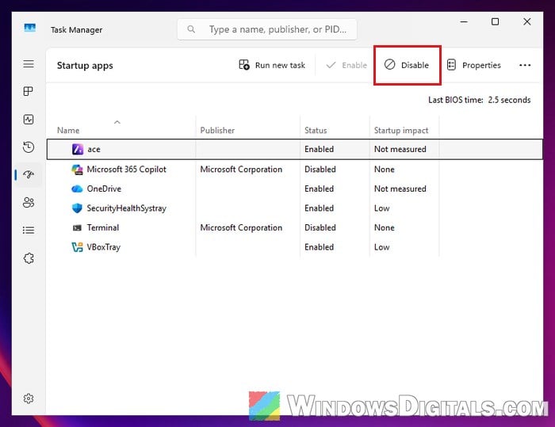Viewport: 555px width, 427px height.
Task: Click the Enabled status for ace
Action: coord(319,149)
